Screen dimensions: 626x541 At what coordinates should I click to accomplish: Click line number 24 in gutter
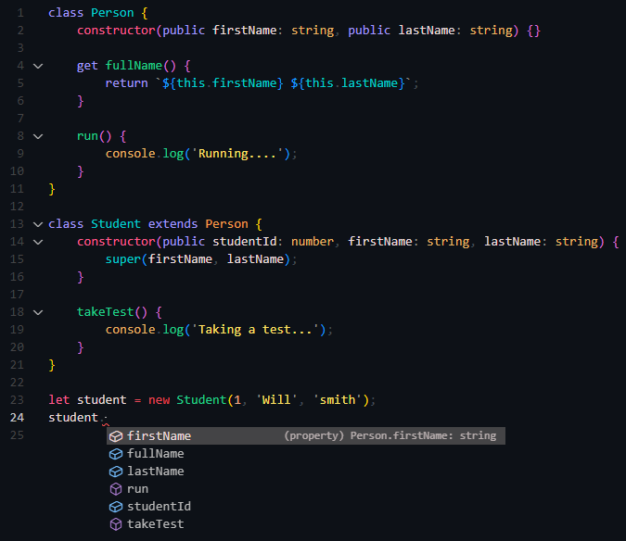point(18,418)
